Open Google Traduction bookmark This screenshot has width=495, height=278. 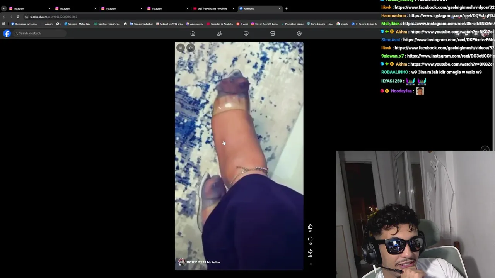tap(142, 24)
